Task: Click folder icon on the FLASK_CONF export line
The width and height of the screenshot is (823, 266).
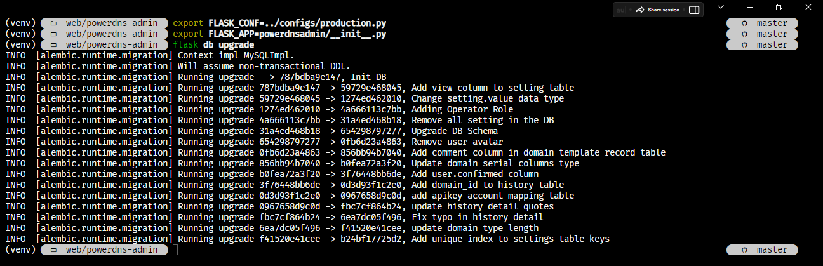Action: [x=53, y=23]
